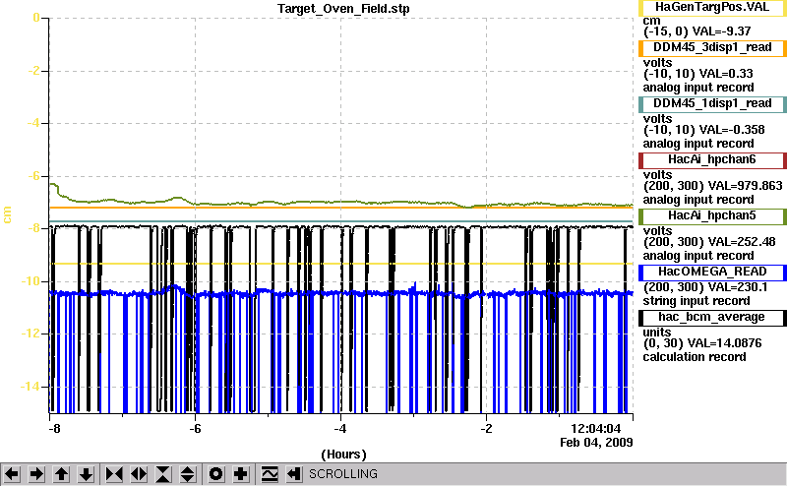Click the VAL=-9.37 reading

tap(722, 31)
